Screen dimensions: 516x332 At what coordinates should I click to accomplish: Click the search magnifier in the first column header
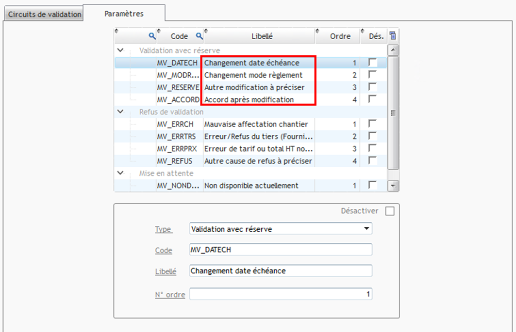coord(153,35)
